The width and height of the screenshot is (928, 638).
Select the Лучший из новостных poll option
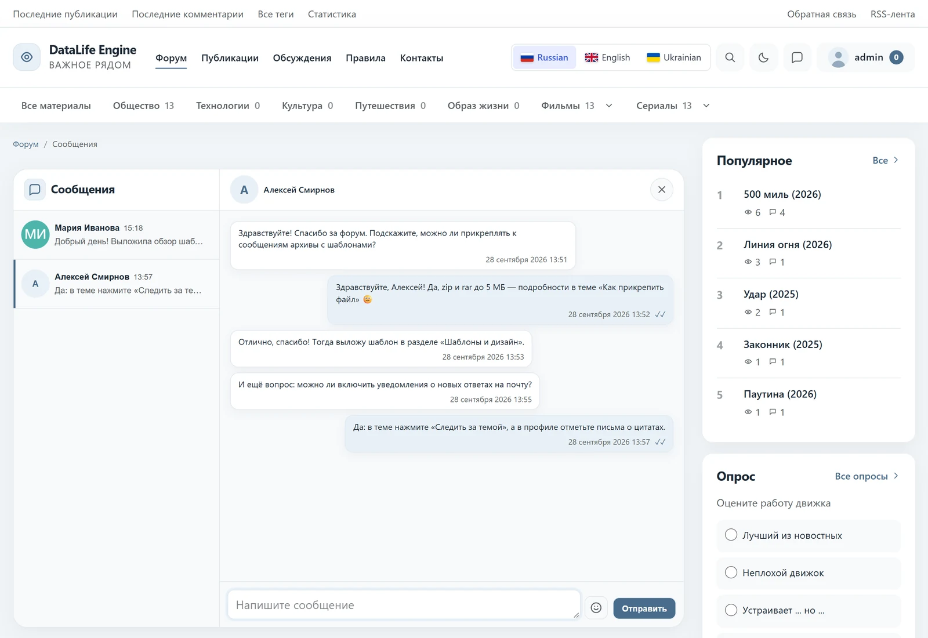pos(809,535)
